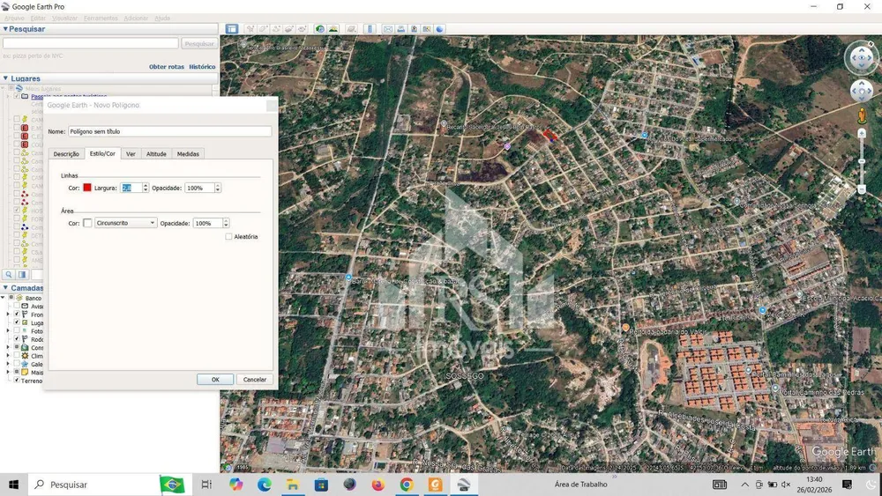This screenshot has width=882, height=496.
Task: Open the Circunscrito area style dropdown
Action: pos(125,223)
